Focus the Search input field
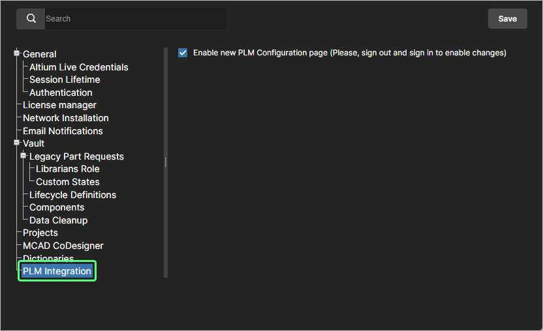543x331 pixels. [x=134, y=19]
